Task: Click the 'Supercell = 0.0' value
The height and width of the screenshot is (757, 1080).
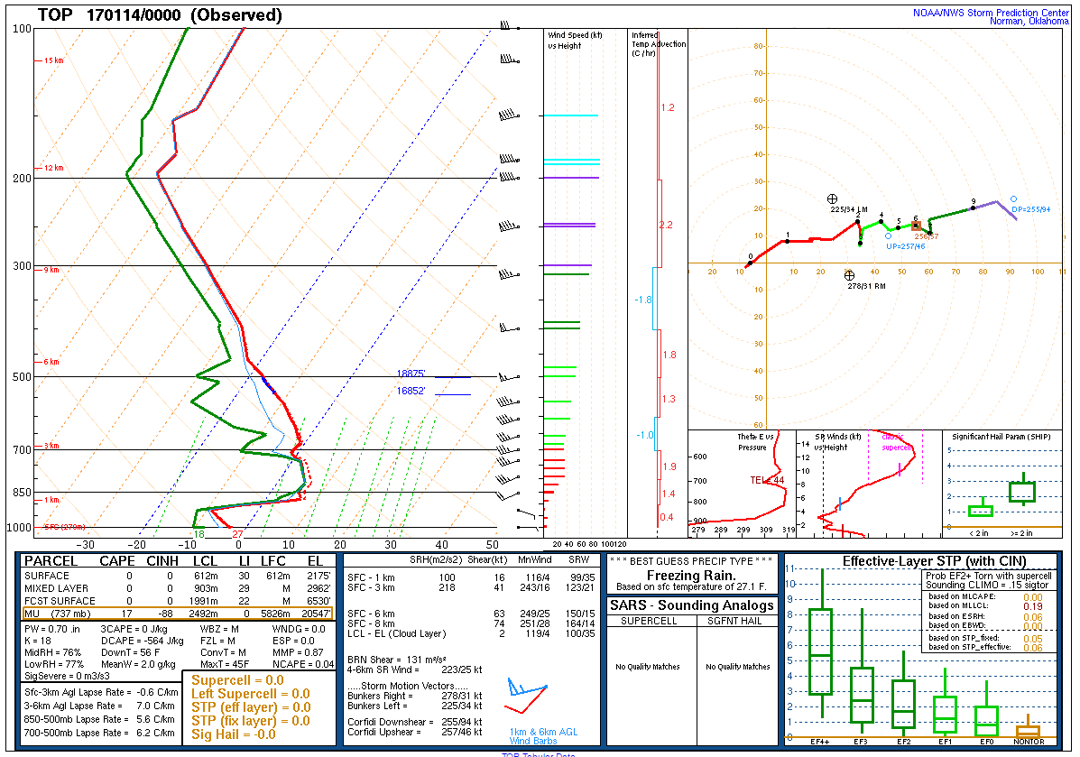Action: pyautogui.click(x=237, y=679)
